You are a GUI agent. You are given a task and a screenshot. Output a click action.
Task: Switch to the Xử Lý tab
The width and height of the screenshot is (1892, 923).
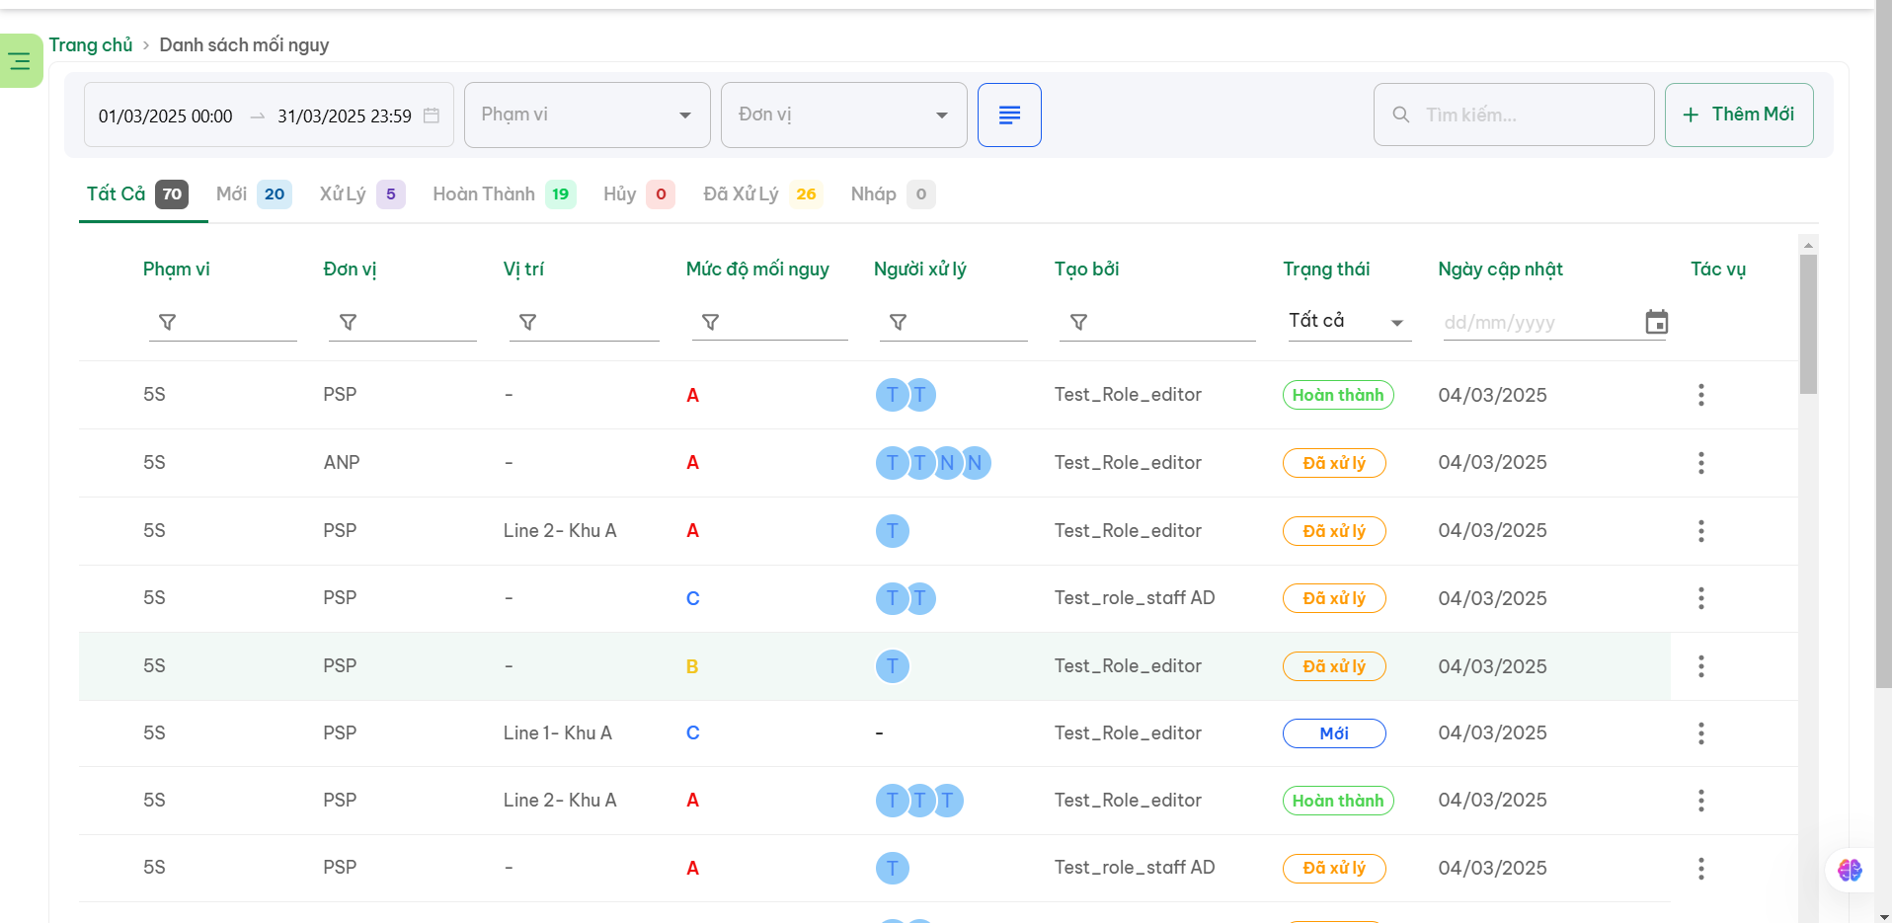click(x=361, y=194)
